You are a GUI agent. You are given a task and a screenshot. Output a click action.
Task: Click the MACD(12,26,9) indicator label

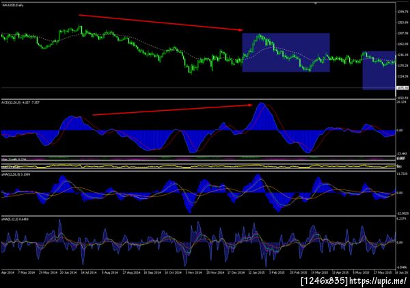coord(20,103)
